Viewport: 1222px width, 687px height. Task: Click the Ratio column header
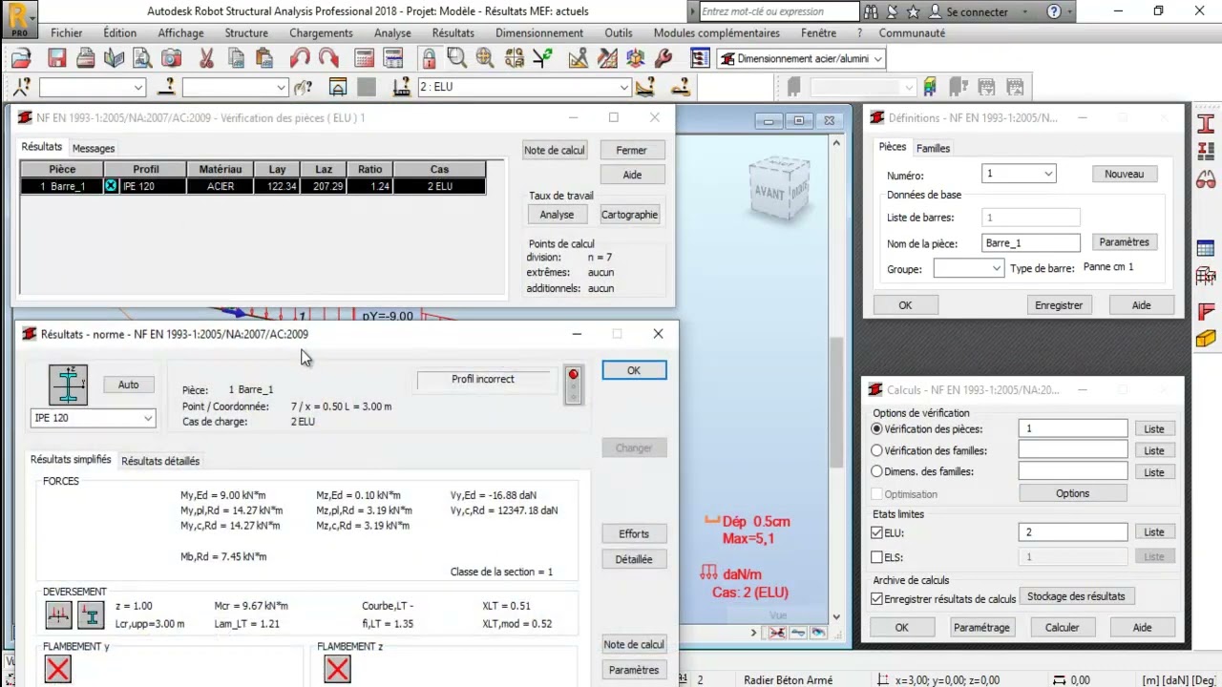(369, 169)
